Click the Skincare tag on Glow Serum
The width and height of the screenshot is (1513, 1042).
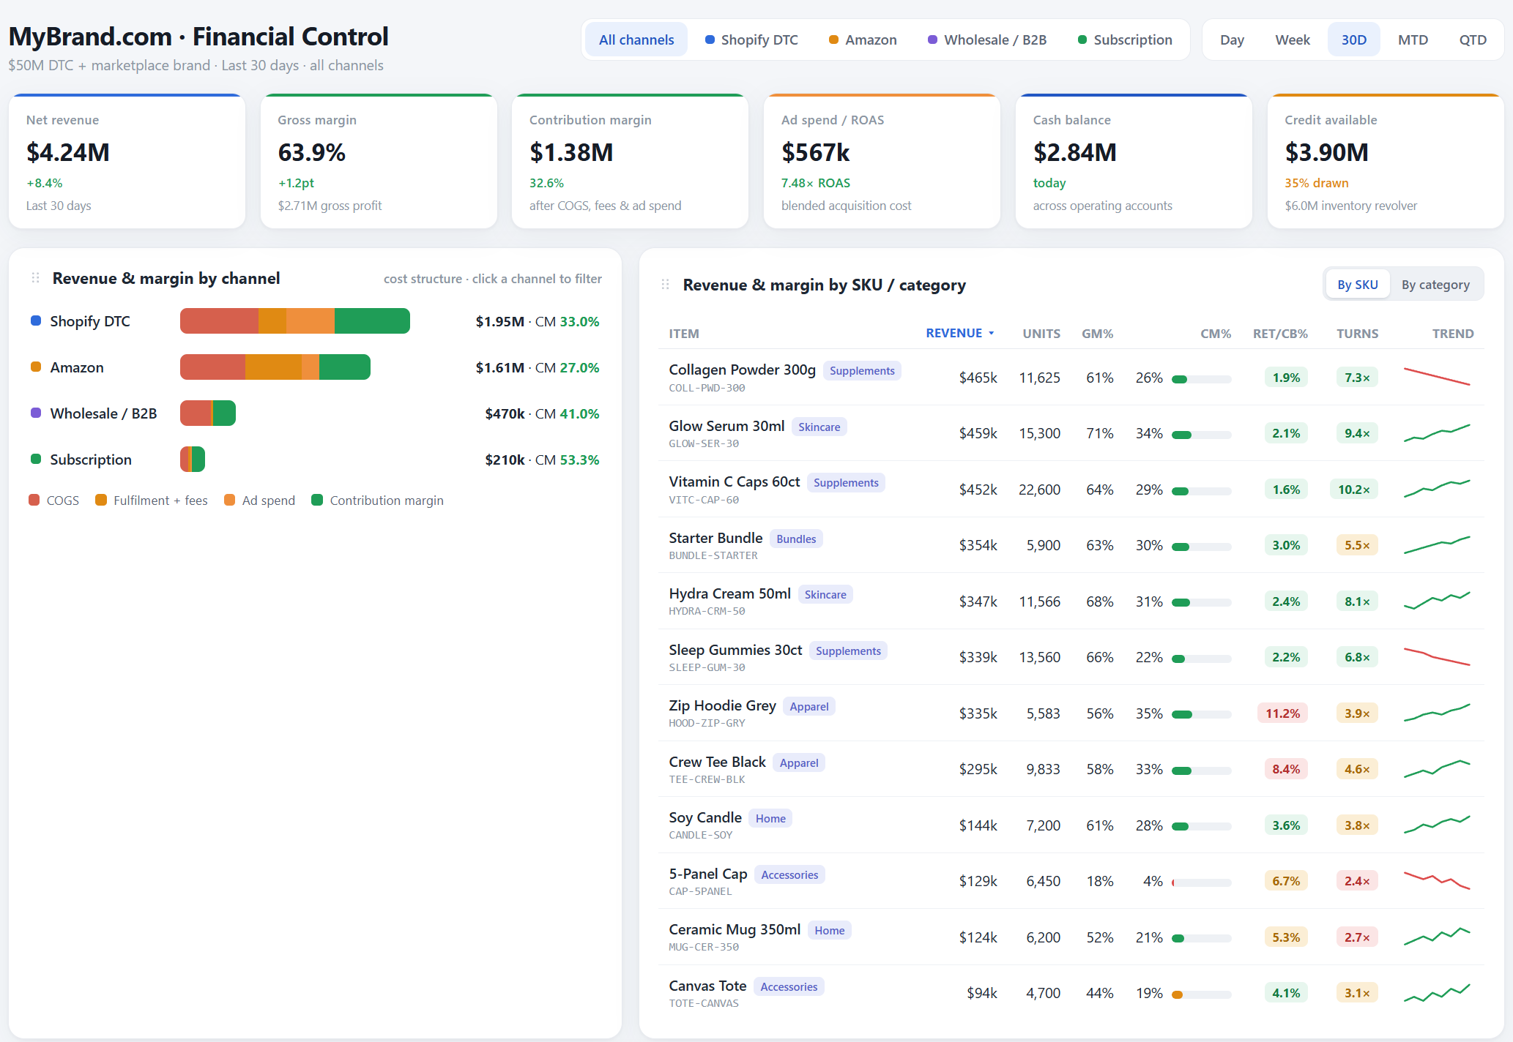click(x=819, y=427)
